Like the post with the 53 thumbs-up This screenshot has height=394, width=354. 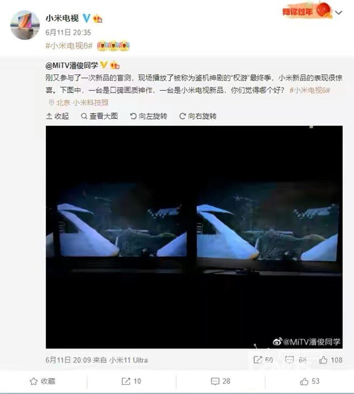[x=309, y=381]
